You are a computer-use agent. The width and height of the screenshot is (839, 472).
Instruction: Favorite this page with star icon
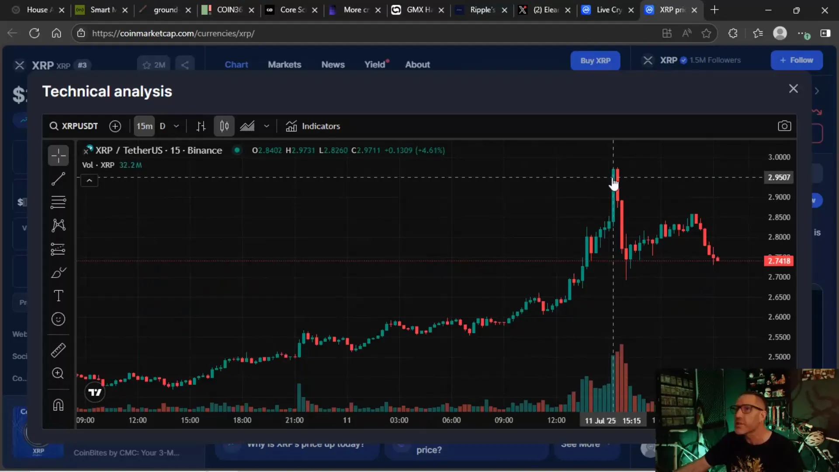706,33
